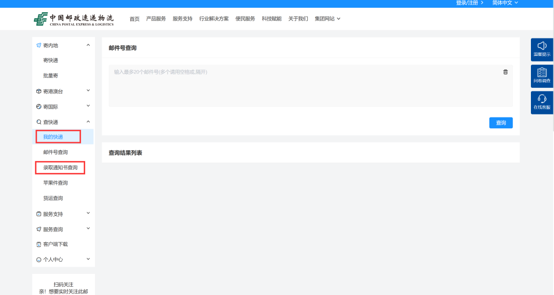
Task: Select 客户端下载 label in the sidebar
Action: click(x=55, y=244)
